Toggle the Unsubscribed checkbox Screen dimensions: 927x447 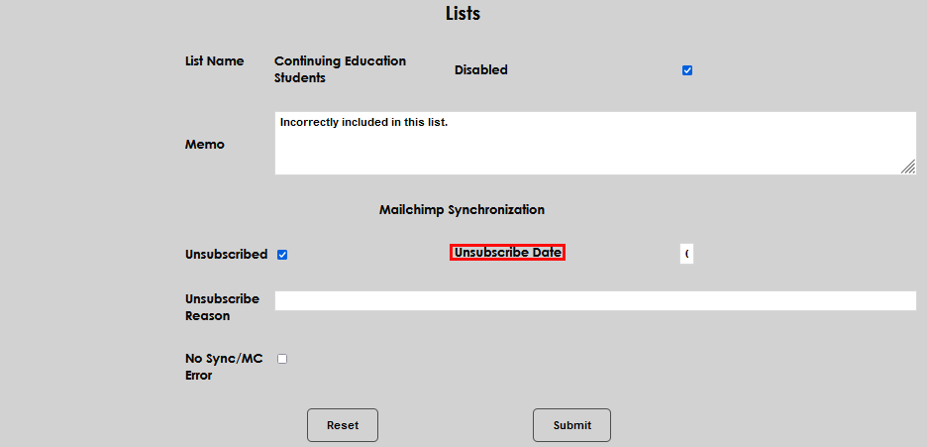pyautogui.click(x=282, y=255)
